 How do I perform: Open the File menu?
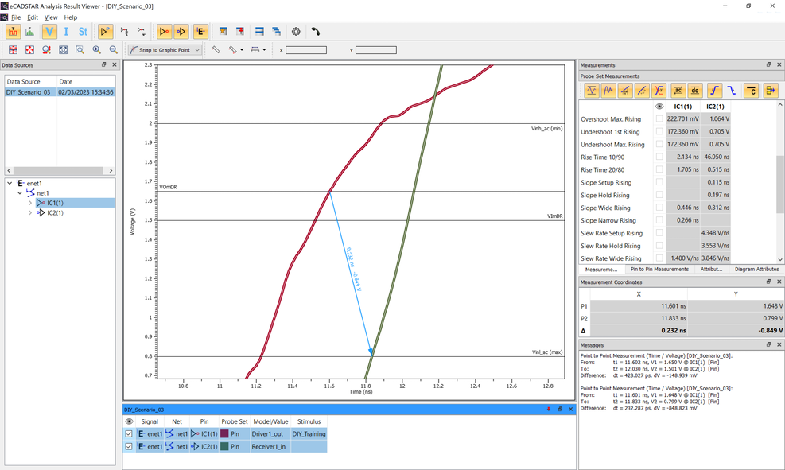click(x=15, y=17)
